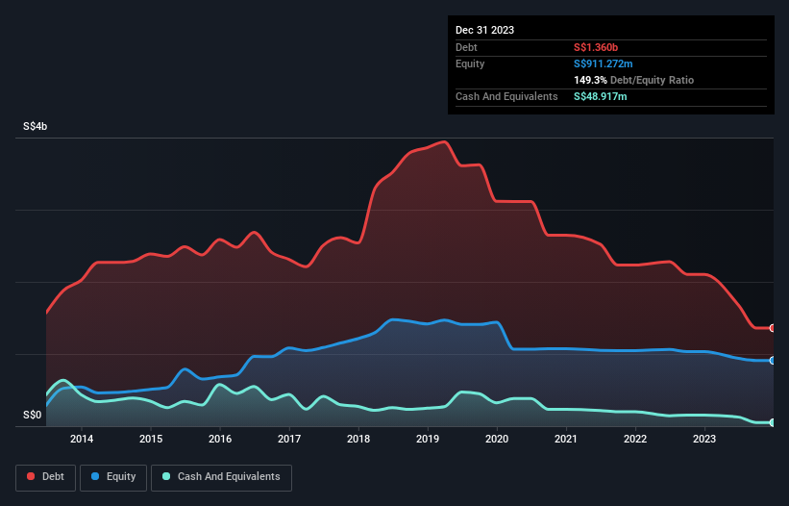
Task: Click the S$911.272m equity value
Action: (x=604, y=63)
